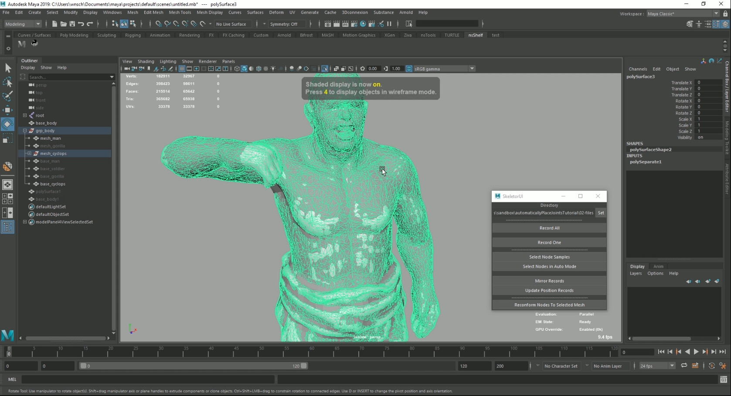Viewport: 731px width, 396px height.
Task: Activate the Scale tool
Action: tap(7, 138)
